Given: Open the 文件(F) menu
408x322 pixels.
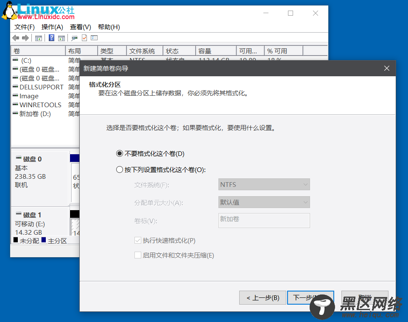Looking at the screenshot, I should [x=25, y=27].
